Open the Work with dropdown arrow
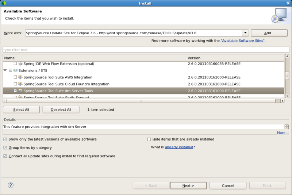The width and height of the screenshot is (292, 195). click(x=245, y=33)
